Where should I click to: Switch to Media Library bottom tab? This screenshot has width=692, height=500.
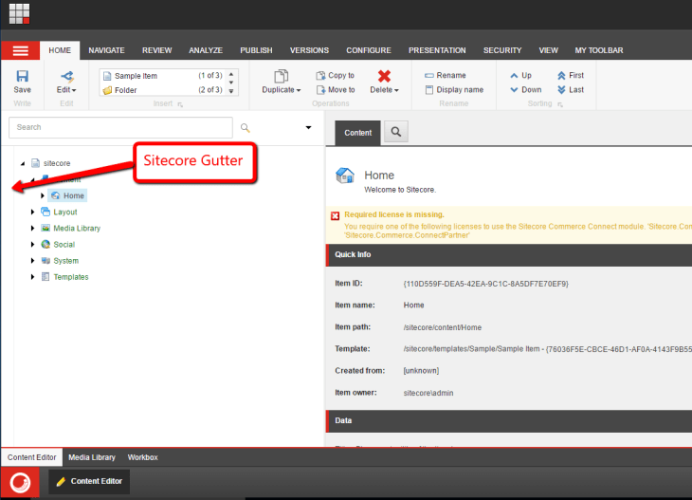pyautogui.click(x=92, y=457)
